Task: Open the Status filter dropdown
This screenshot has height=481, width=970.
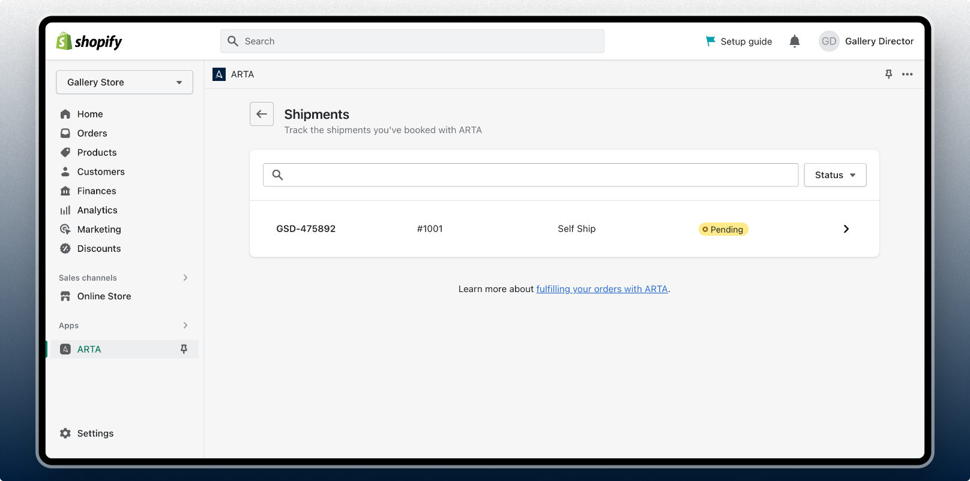Action: tap(835, 175)
